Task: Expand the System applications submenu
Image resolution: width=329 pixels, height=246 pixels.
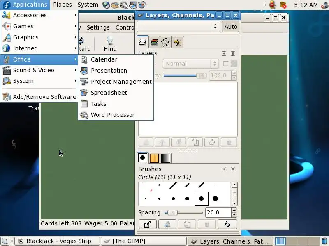Action: pyautogui.click(x=39, y=81)
